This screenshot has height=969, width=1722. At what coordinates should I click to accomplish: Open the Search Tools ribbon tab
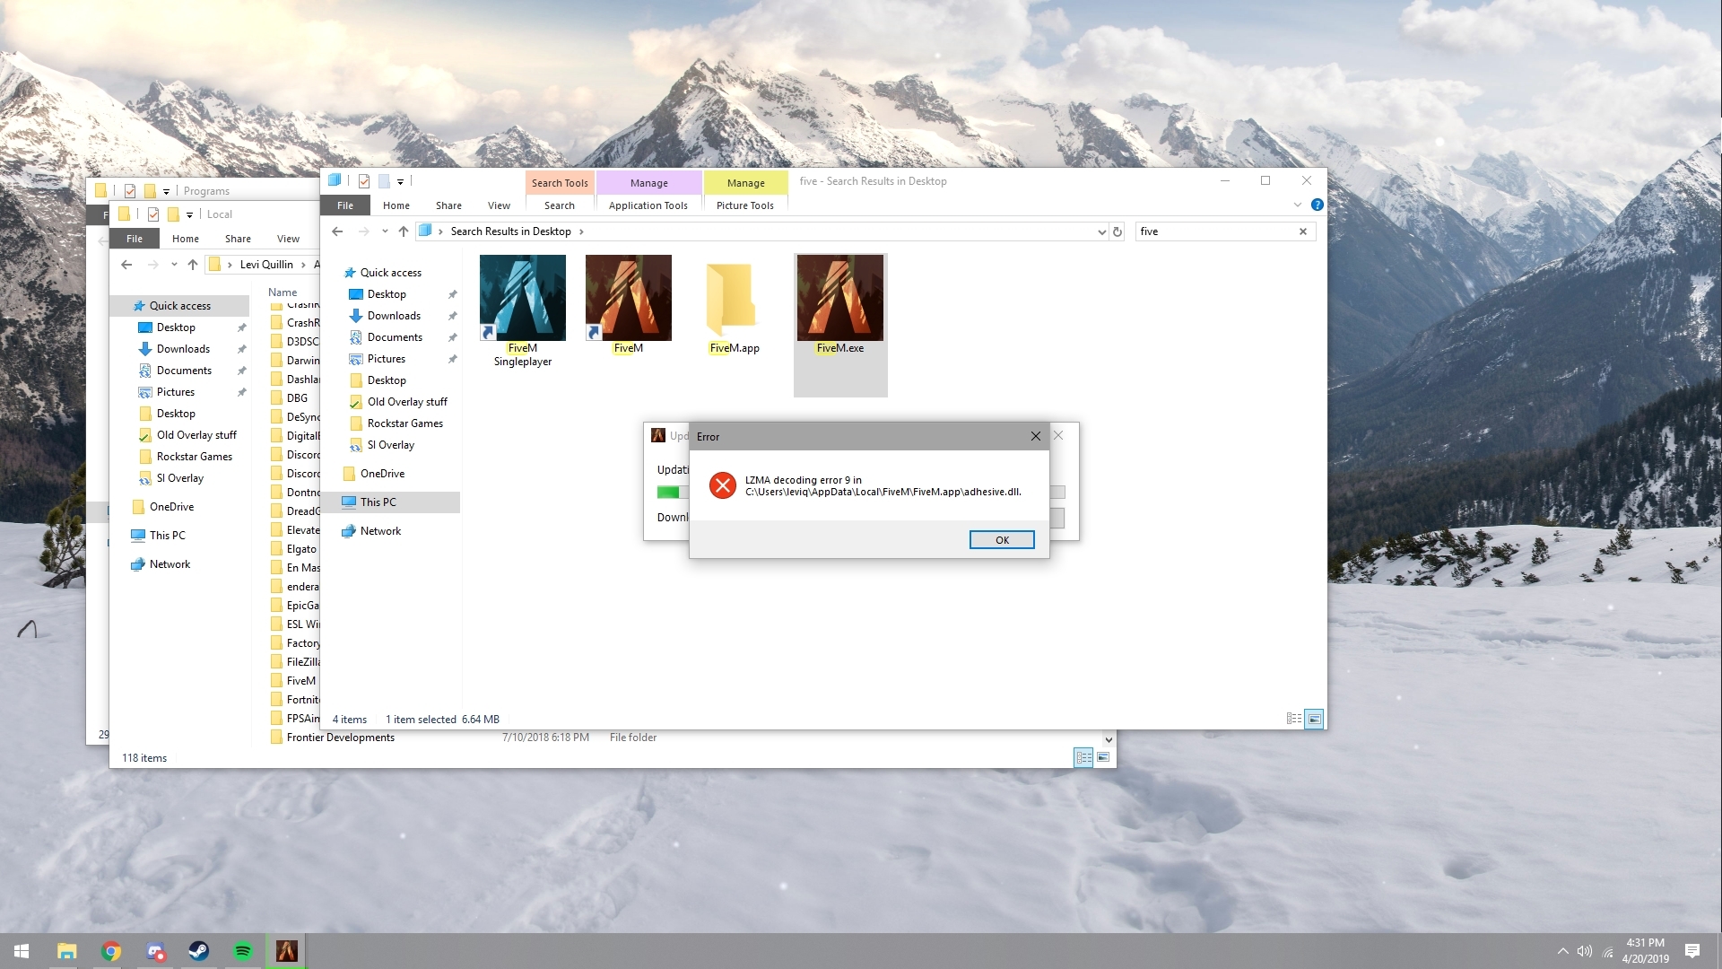coord(559,182)
